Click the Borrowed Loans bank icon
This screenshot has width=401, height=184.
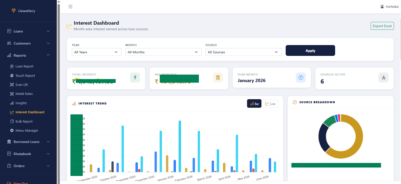coord(9,141)
